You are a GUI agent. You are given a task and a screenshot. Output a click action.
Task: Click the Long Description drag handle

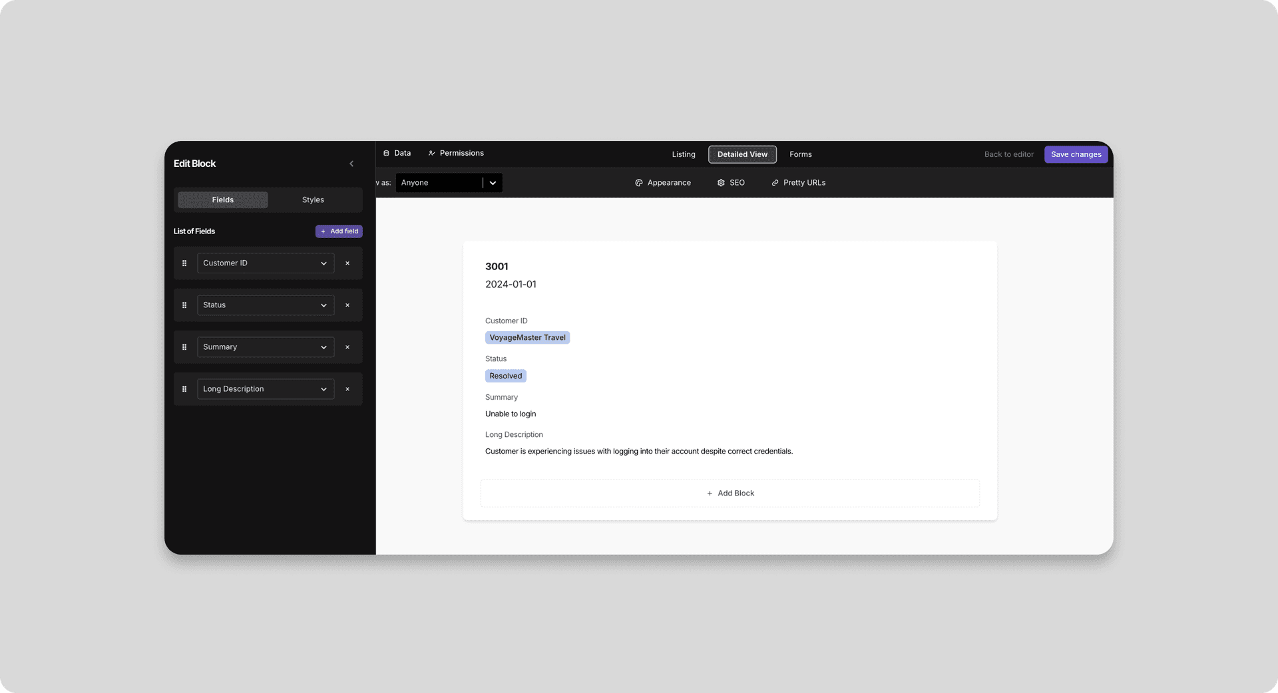point(184,389)
